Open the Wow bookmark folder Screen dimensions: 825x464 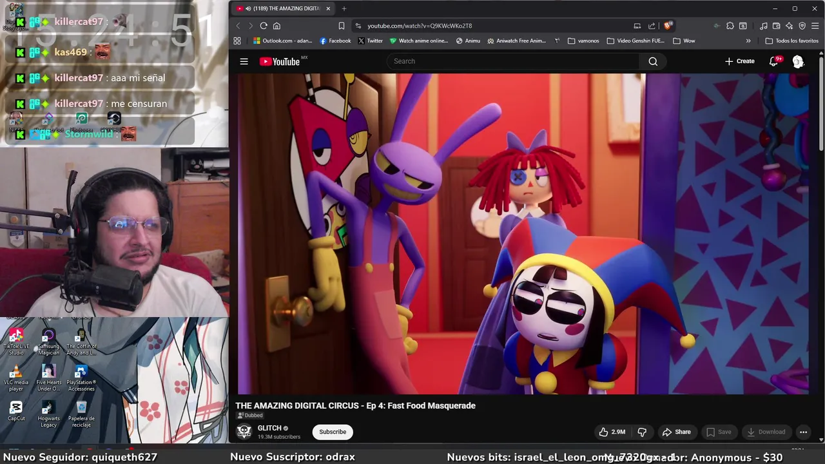[x=684, y=41]
